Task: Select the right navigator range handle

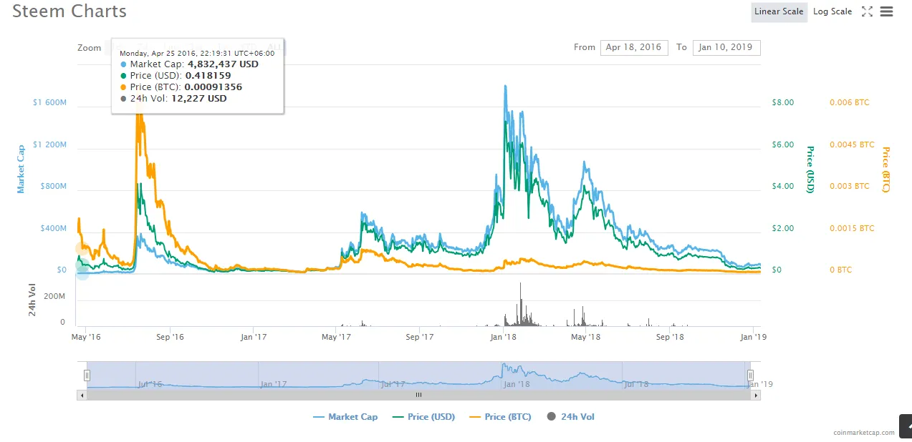Action: pyautogui.click(x=750, y=375)
